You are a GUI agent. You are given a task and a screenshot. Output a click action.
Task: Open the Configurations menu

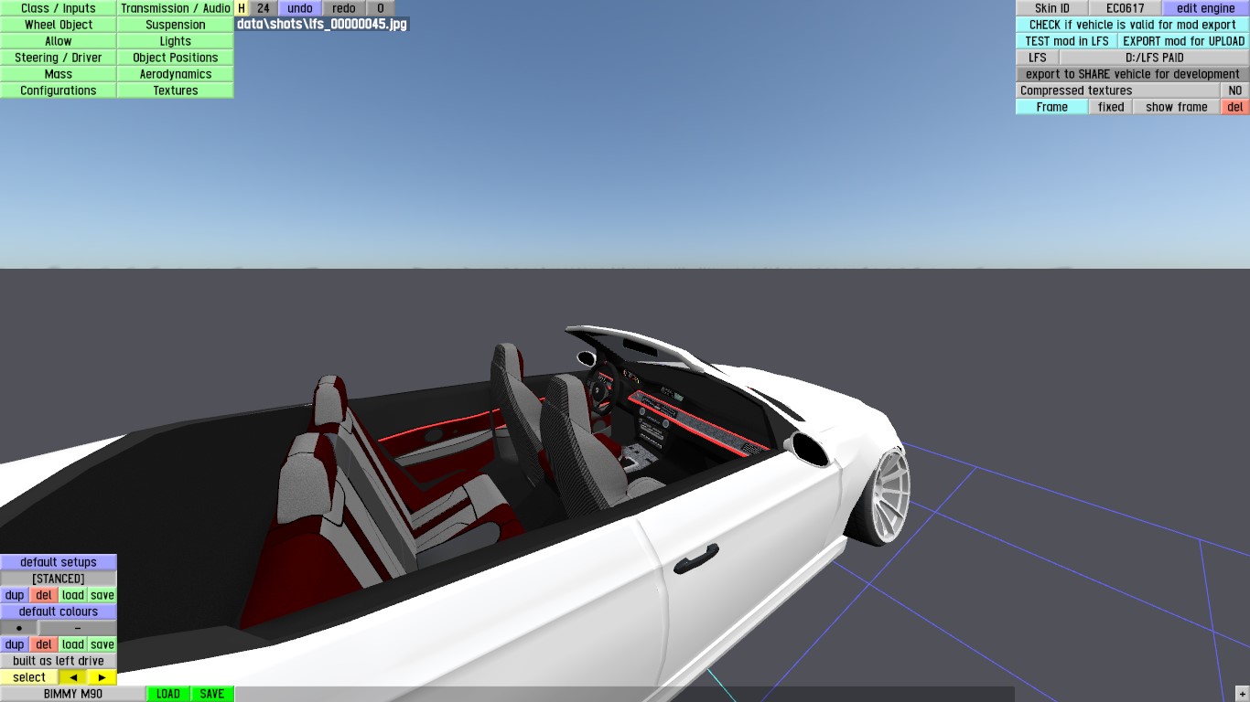59,90
